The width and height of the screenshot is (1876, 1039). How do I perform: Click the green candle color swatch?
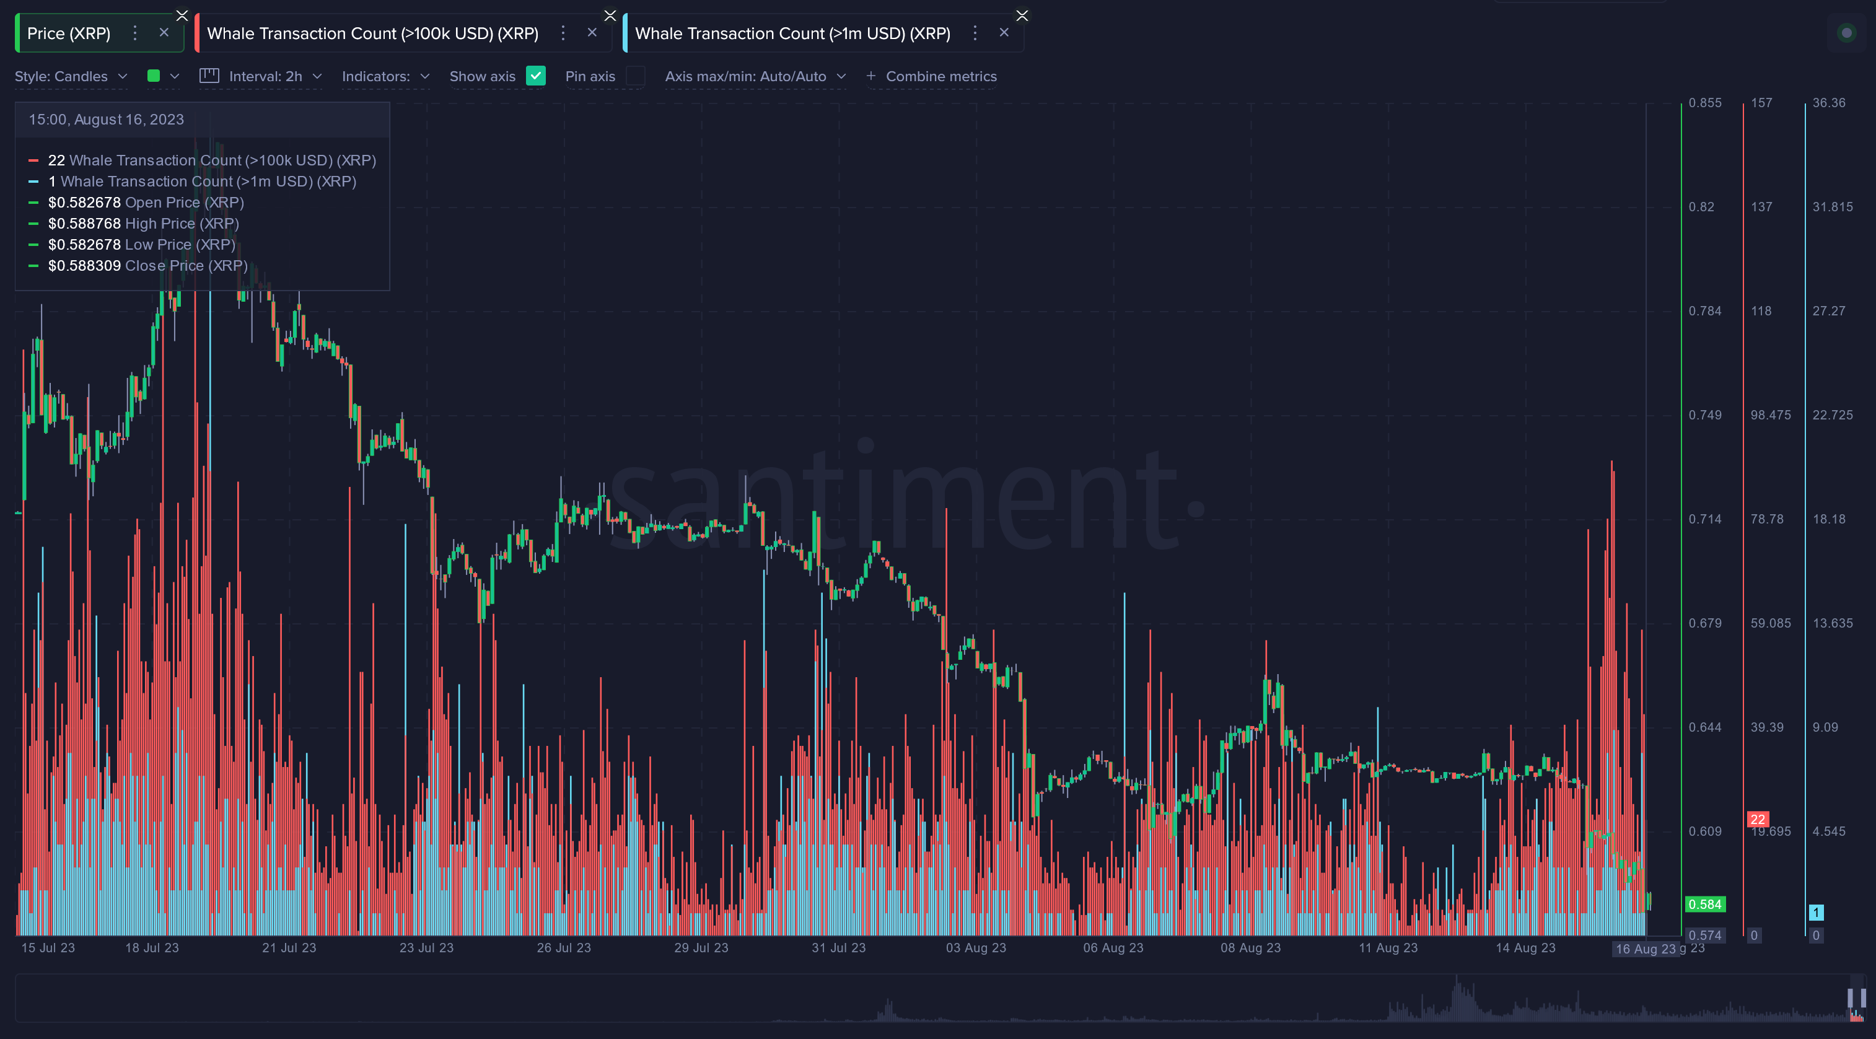(x=154, y=76)
